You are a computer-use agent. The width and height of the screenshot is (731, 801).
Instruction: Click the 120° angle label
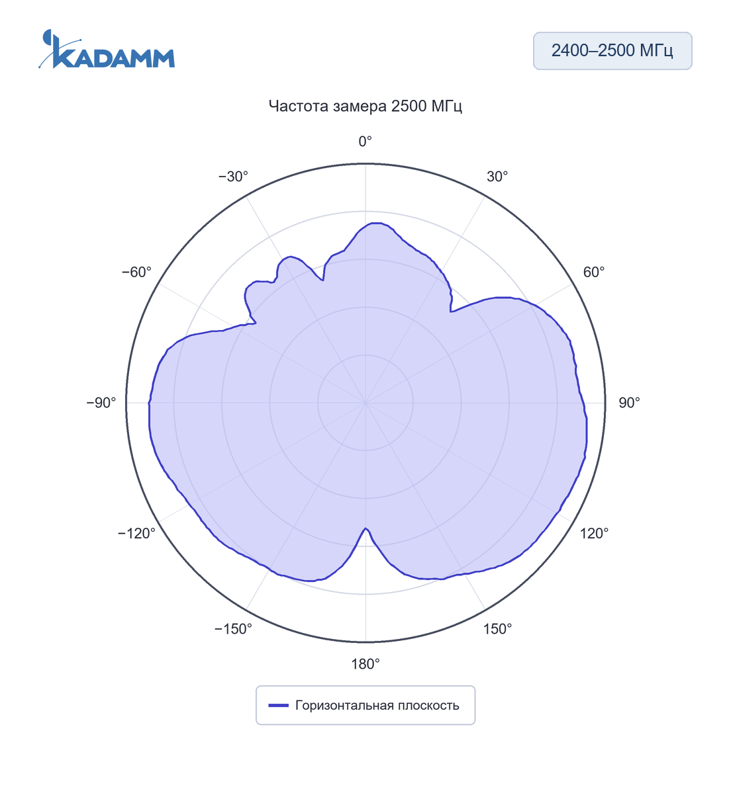click(594, 533)
